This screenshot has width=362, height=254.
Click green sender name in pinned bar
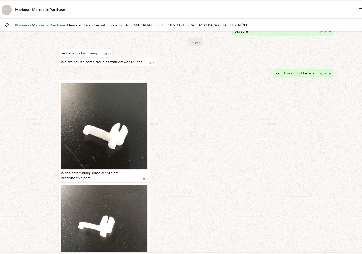[40, 25]
